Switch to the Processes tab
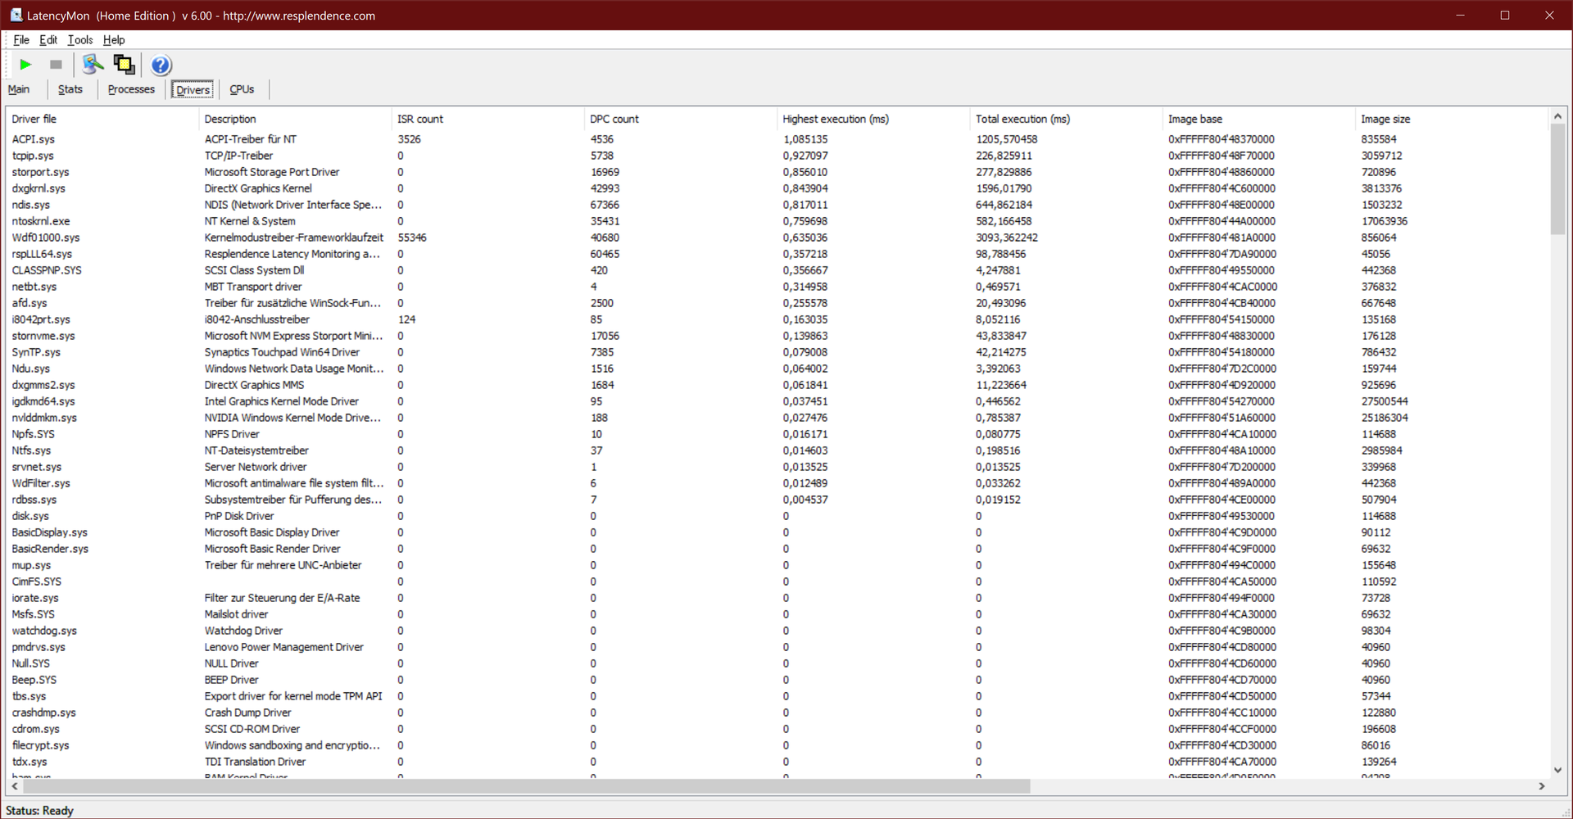 pyautogui.click(x=131, y=89)
